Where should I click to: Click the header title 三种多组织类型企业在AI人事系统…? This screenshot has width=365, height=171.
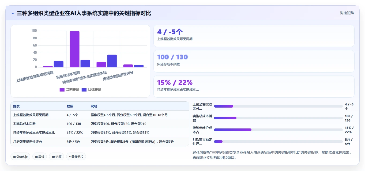(x=84, y=13)
